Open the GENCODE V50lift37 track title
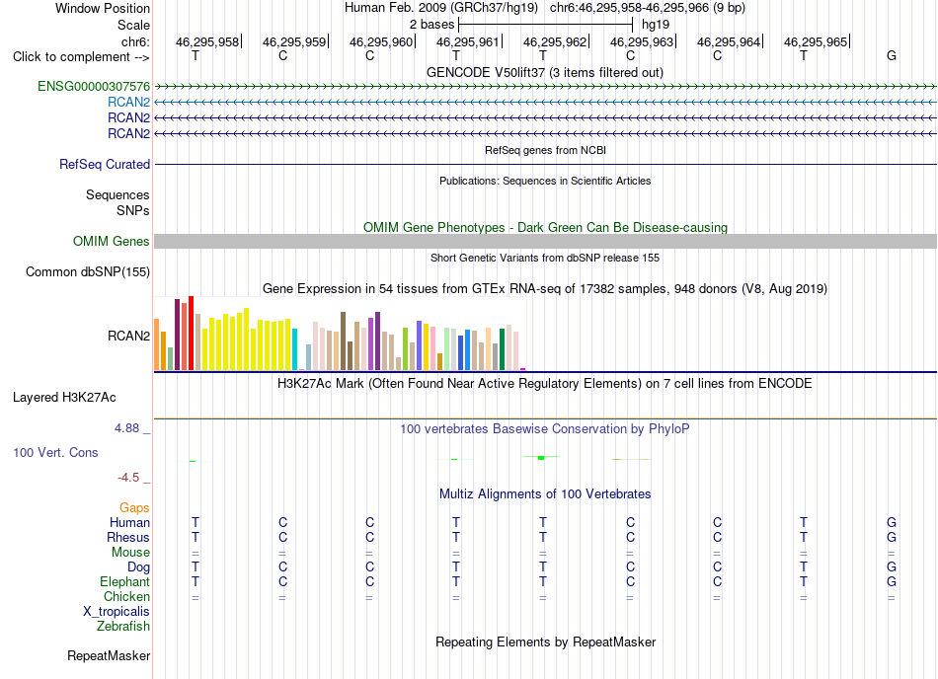The image size is (938, 679). (545, 73)
